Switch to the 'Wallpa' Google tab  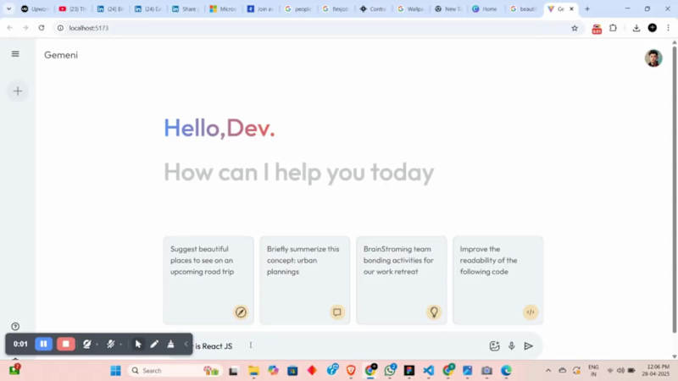click(x=410, y=8)
